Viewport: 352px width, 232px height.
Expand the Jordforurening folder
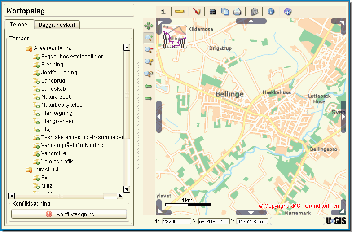tap(36, 73)
